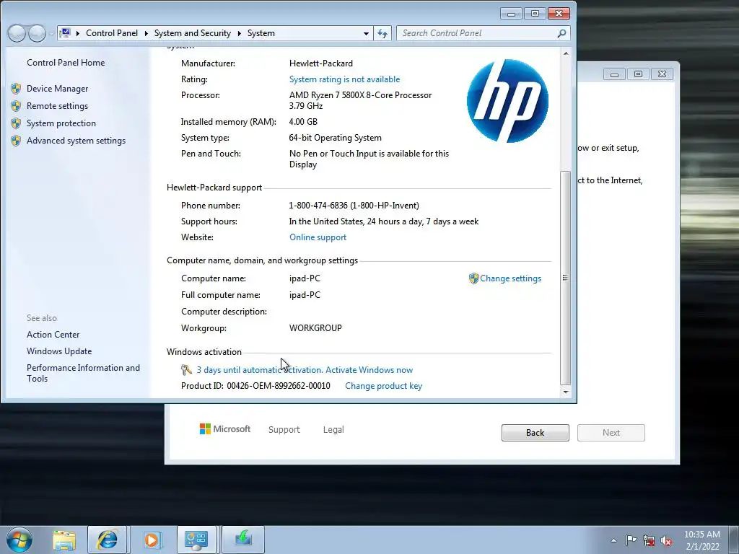
Task: Click phone number 1-800-474-6836 text
Action: click(354, 206)
